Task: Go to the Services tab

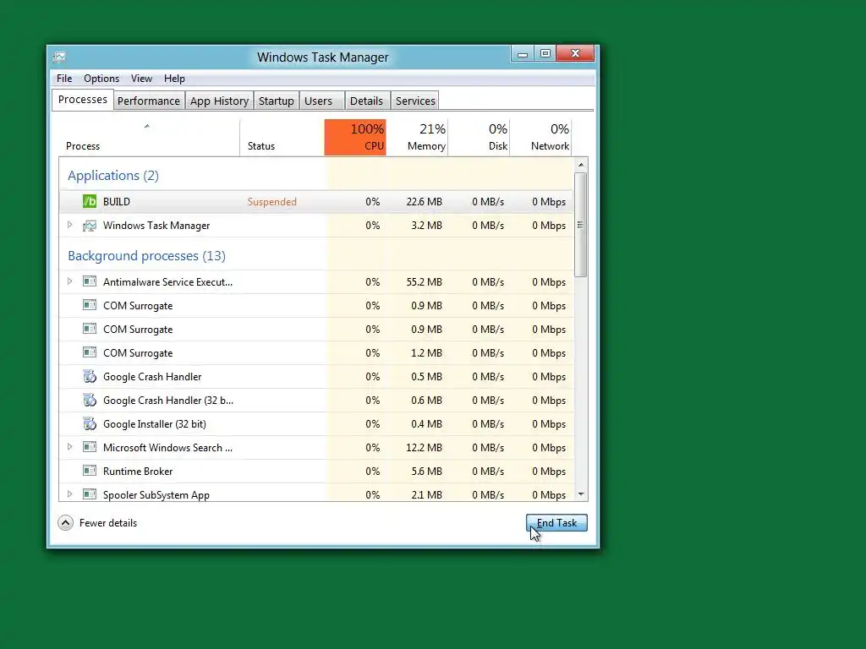Action: (x=415, y=101)
